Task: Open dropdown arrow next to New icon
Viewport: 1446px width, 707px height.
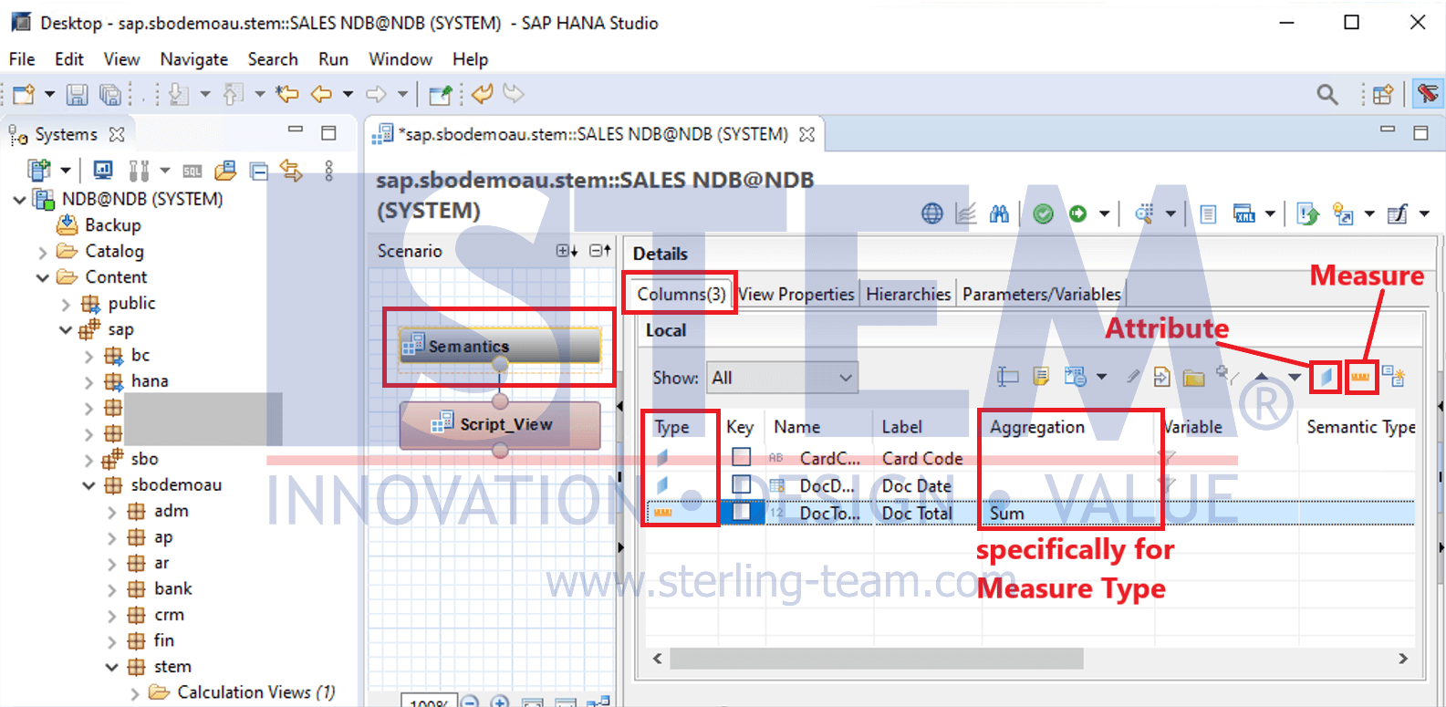Action: (x=49, y=94)
